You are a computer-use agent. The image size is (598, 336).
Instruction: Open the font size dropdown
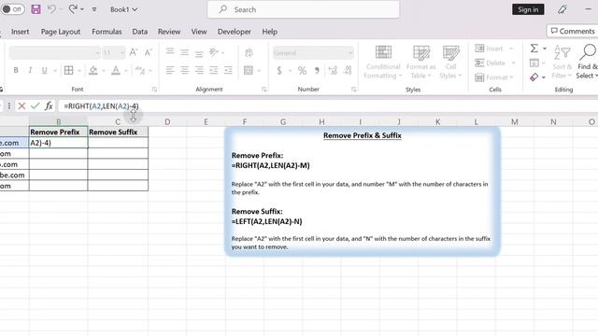pyautogui.click(x=121, y=53)
